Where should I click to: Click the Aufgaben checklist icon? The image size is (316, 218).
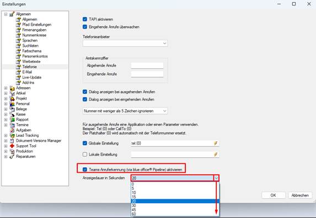point(12,130)
